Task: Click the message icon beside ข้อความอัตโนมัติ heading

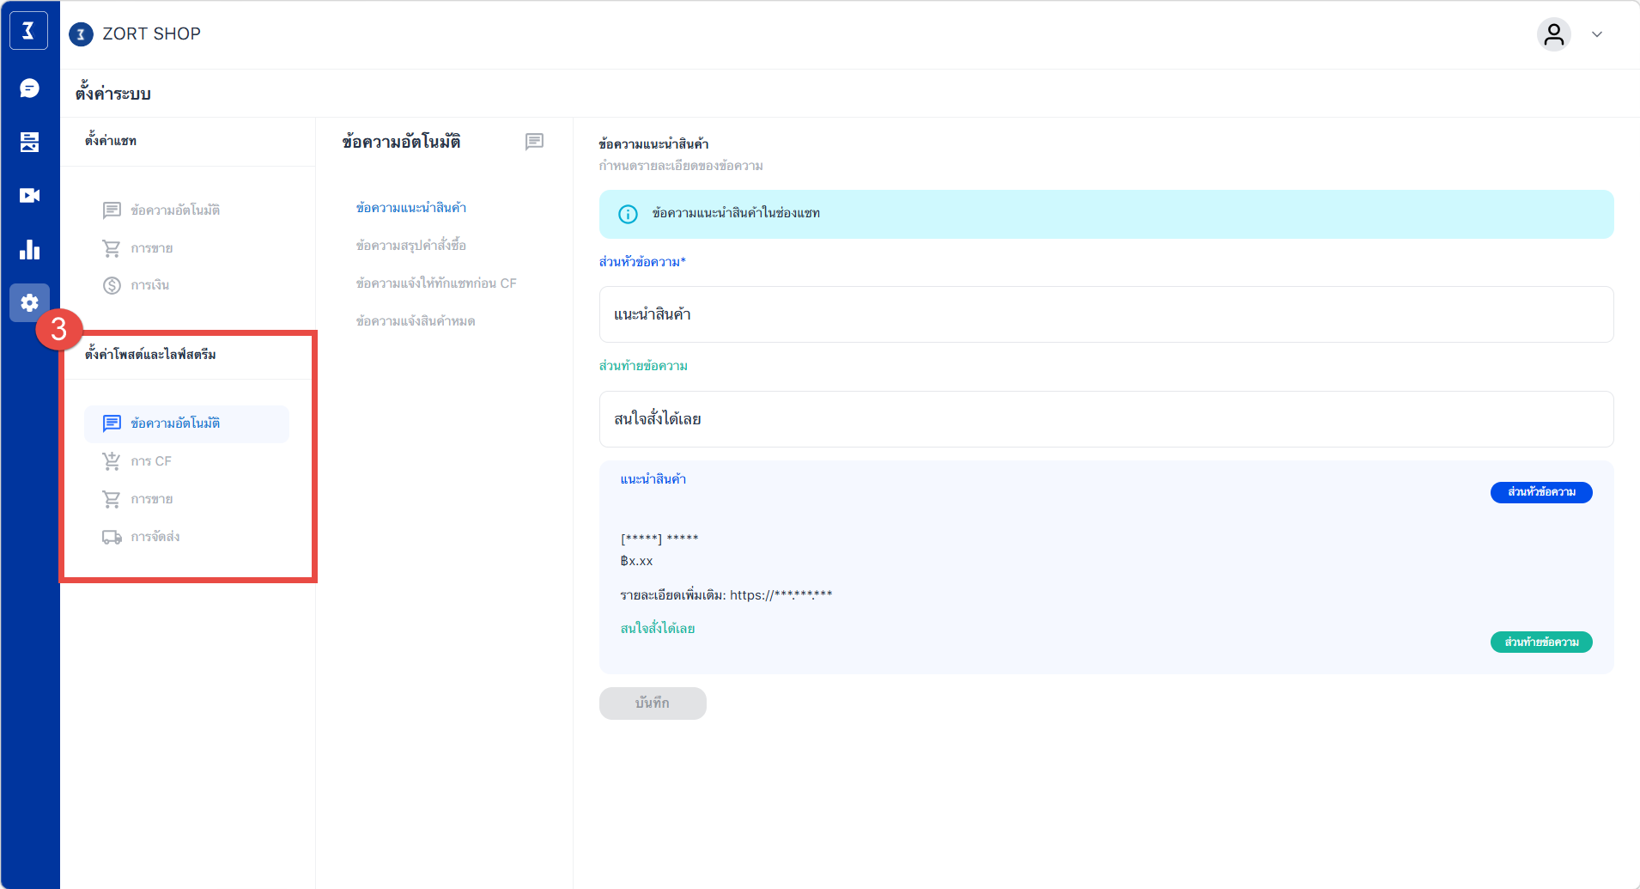Action: pyautogui.click(x=534, y=142)
